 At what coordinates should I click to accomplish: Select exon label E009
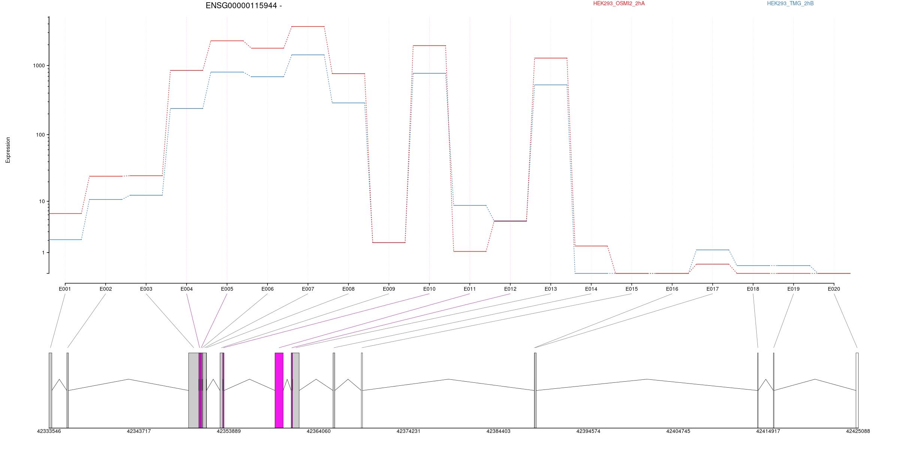(x=389, y=289)
